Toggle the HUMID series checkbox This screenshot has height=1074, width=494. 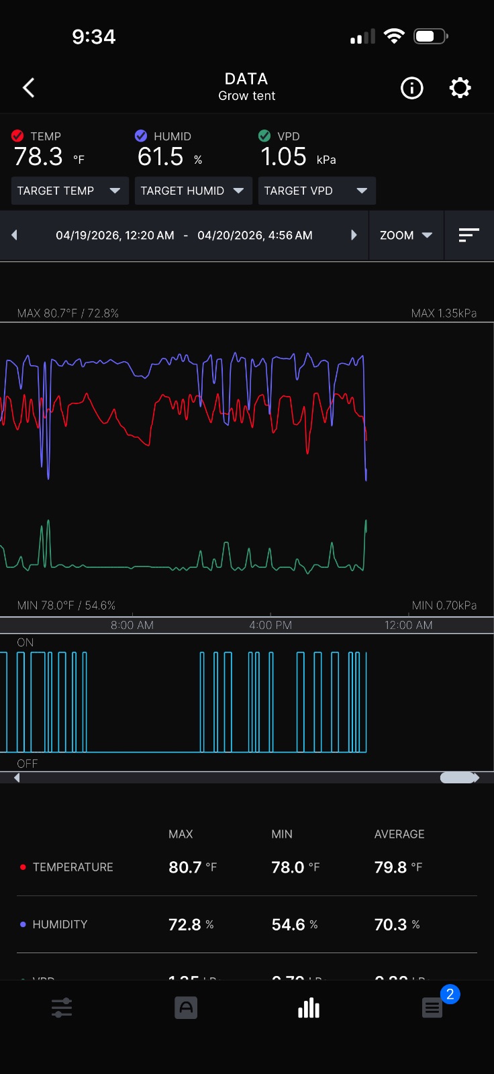point(141,136)
